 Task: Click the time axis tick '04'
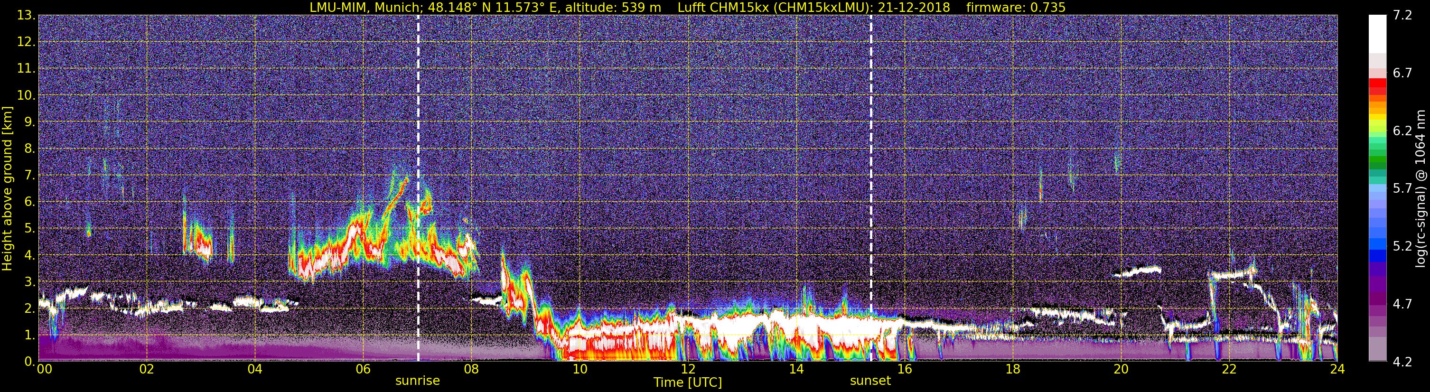point(255,370)
